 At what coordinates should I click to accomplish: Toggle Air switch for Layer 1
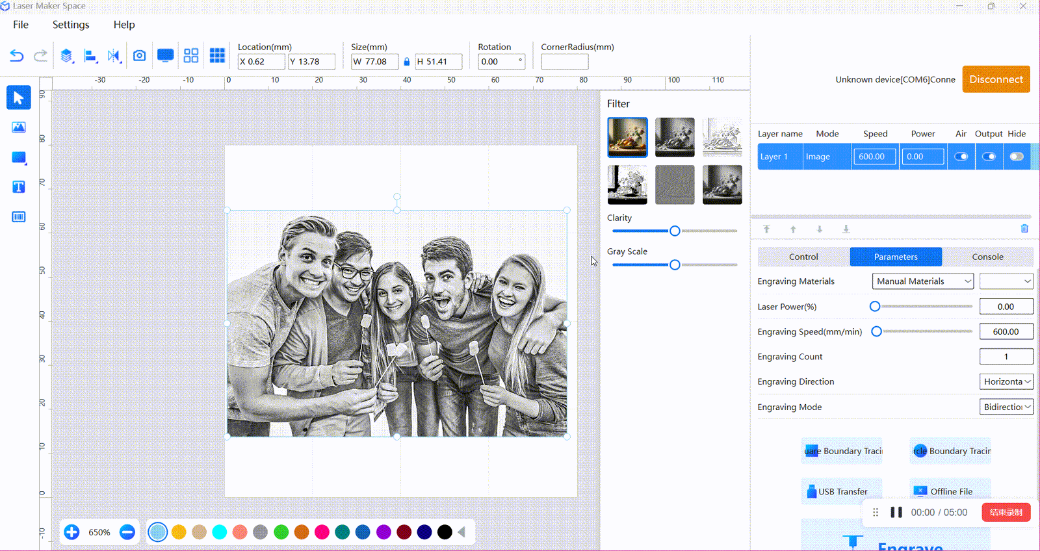(961, 157)
